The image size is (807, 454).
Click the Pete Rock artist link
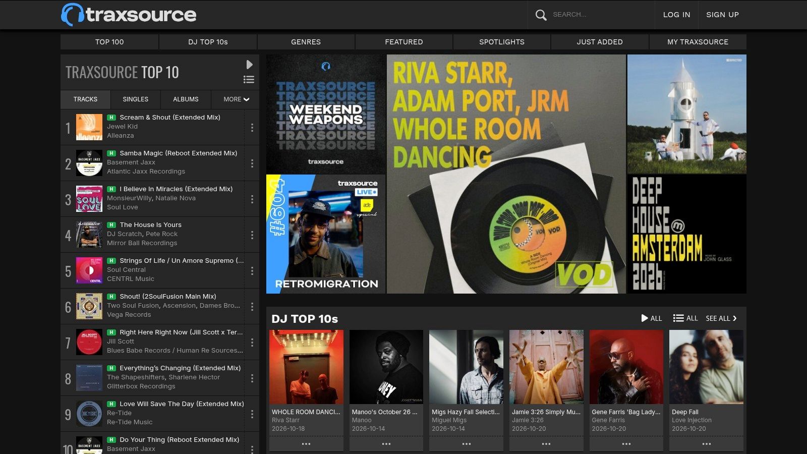162,234
